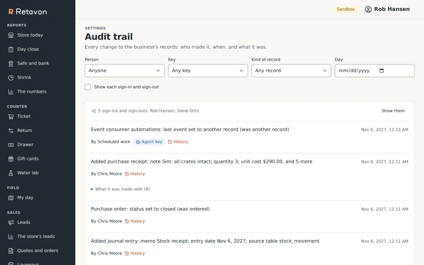This screenshot has height=265, width=424.
Task: Open History link for purchase receipt entry
Action: click(135, 174)
